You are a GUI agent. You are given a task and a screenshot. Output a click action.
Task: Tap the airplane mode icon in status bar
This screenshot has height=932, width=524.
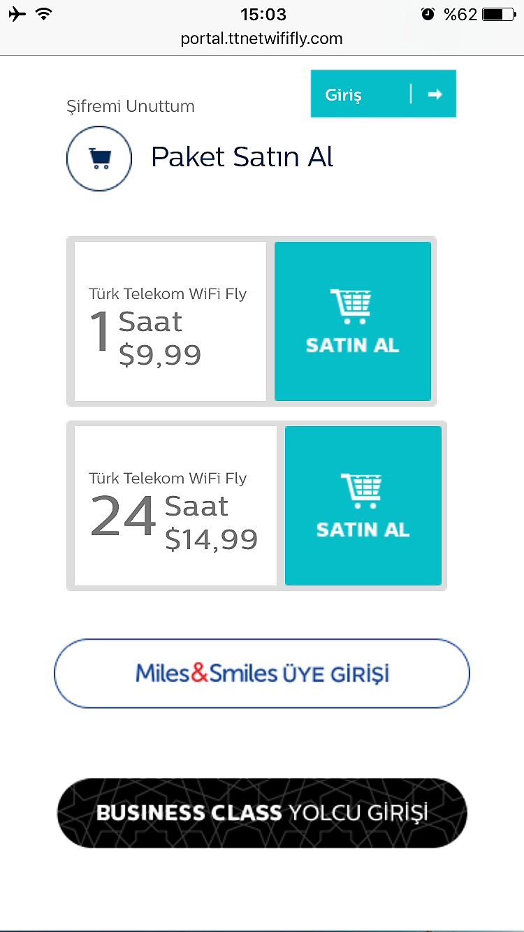tap(17, 14)
